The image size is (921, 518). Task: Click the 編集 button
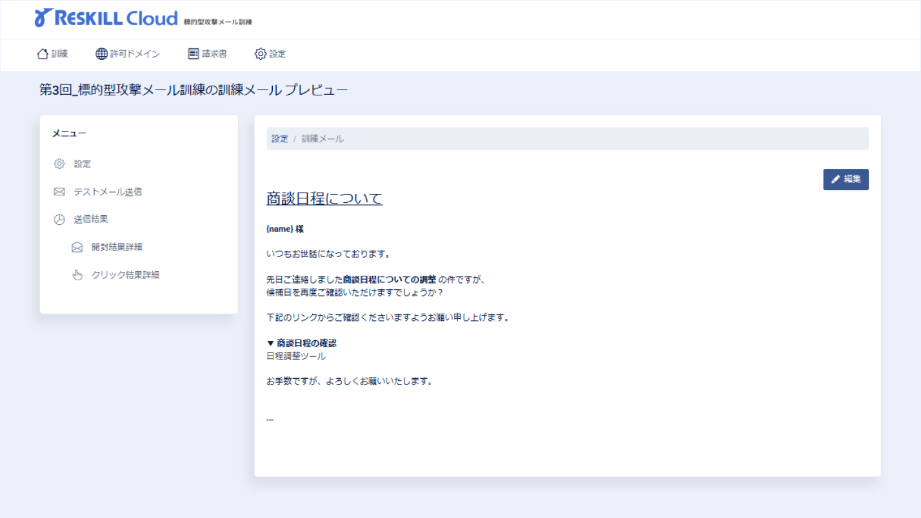click(x=846, y=179)
